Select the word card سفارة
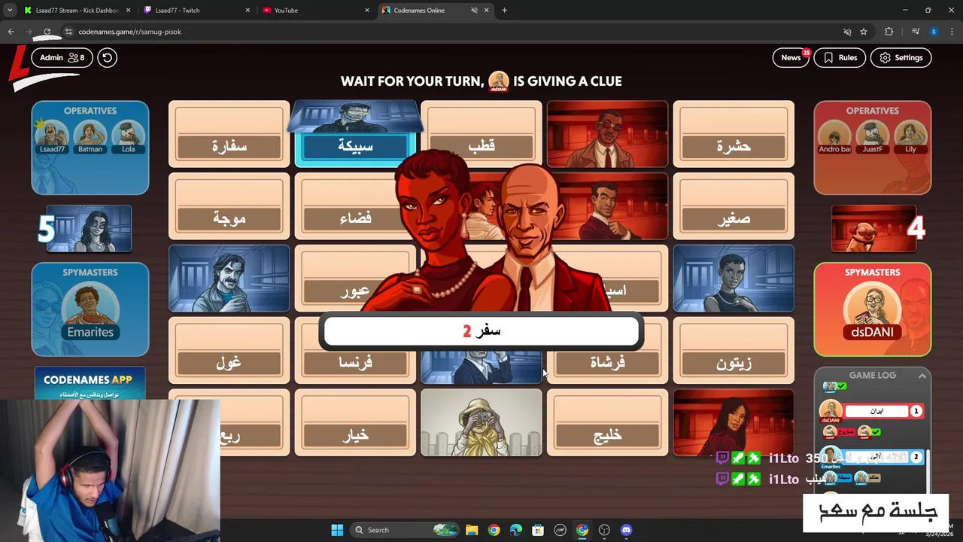Image resolution: width=963 pixels, height=542 pixels. 229,134
